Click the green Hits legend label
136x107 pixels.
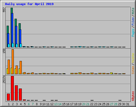(133, 11)
